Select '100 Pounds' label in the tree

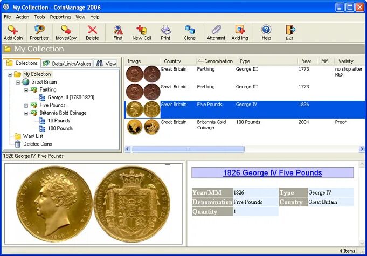coord(60,128)
